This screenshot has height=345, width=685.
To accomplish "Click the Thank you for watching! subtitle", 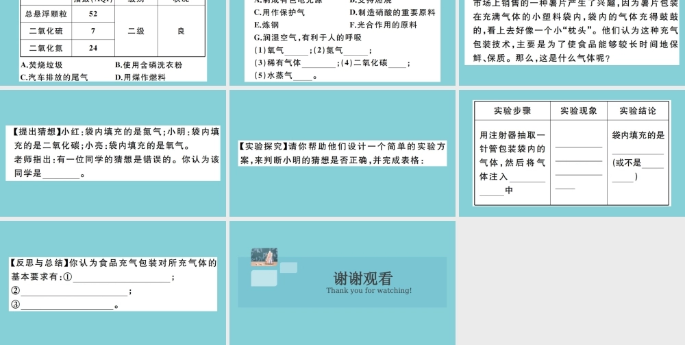I will tap(369, 290).
